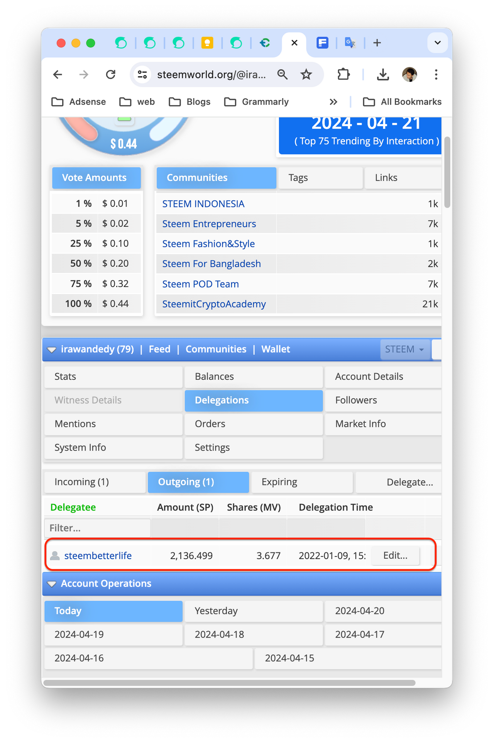This screenshot has height=743, width=494.
Task: Select the Orders tab
Action: tap(254, 424)
